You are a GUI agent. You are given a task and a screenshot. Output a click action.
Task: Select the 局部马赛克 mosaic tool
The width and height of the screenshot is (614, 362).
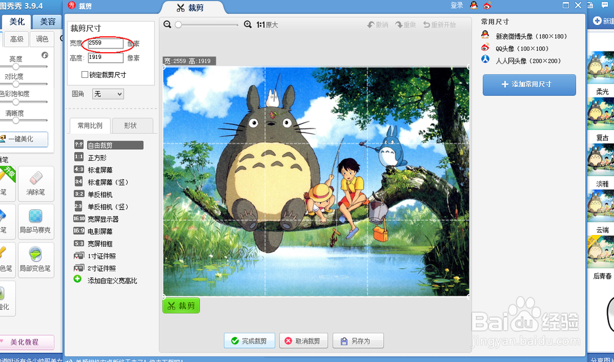[36, 221]
